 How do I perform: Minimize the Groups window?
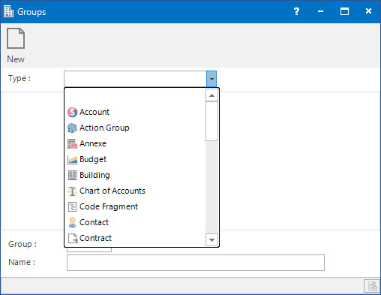[x=320, y=11]
